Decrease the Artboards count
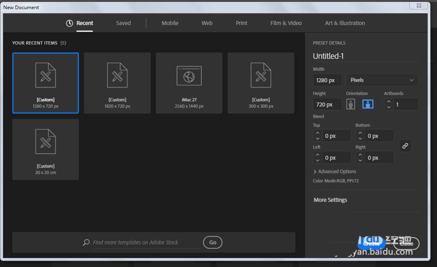Viewport: 437px width, 267px height. [x=388, y=107]
